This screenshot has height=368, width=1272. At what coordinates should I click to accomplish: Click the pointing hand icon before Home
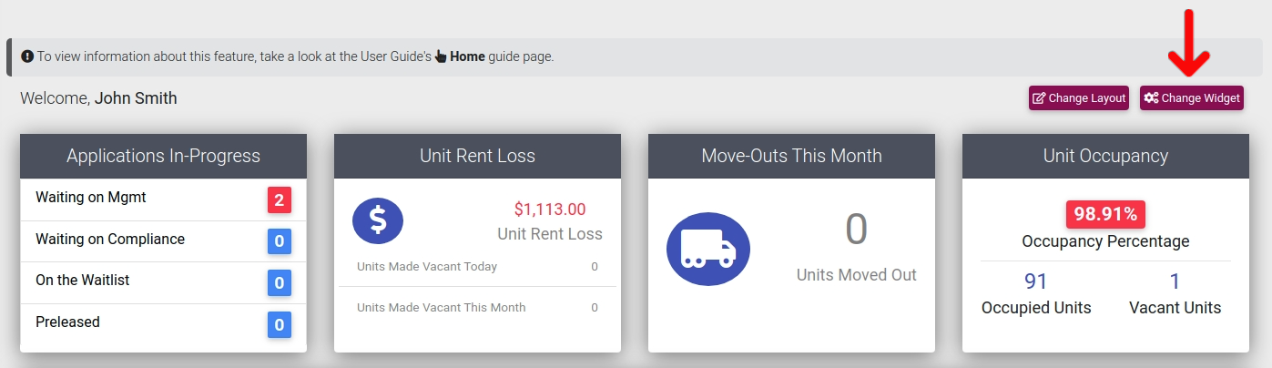(x=441, y=56)
